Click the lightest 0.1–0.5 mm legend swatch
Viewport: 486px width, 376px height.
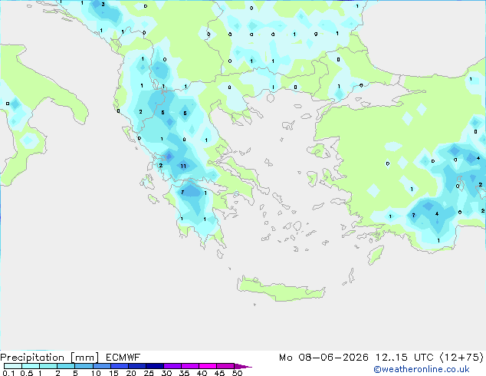(x=13, y=366)
